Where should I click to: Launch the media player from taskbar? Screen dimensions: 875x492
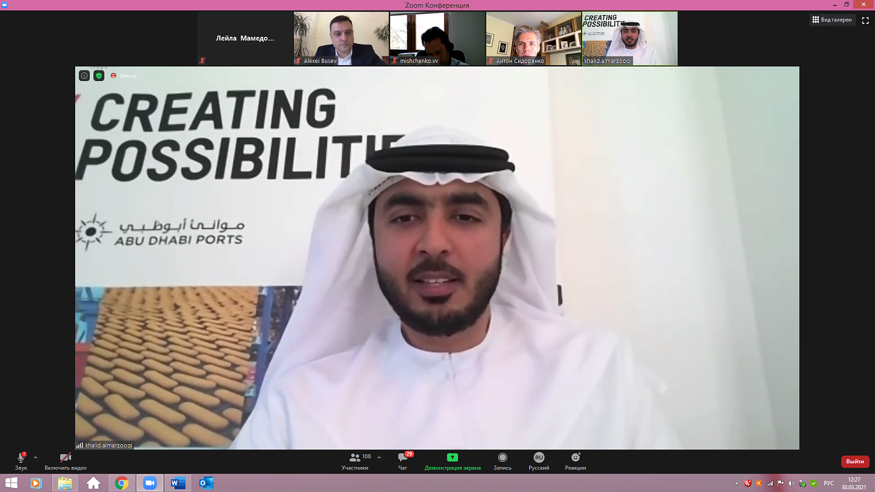[x=36, y=483]
